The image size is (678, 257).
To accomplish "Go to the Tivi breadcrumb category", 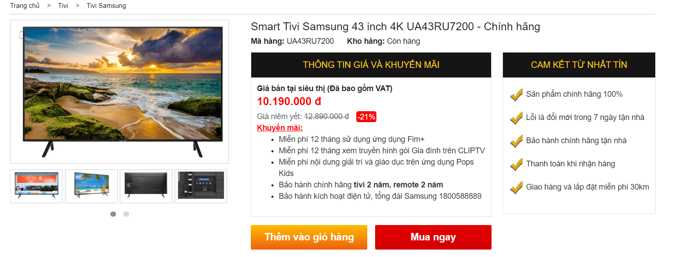I will pyautogui.click(x=63, y=6).
